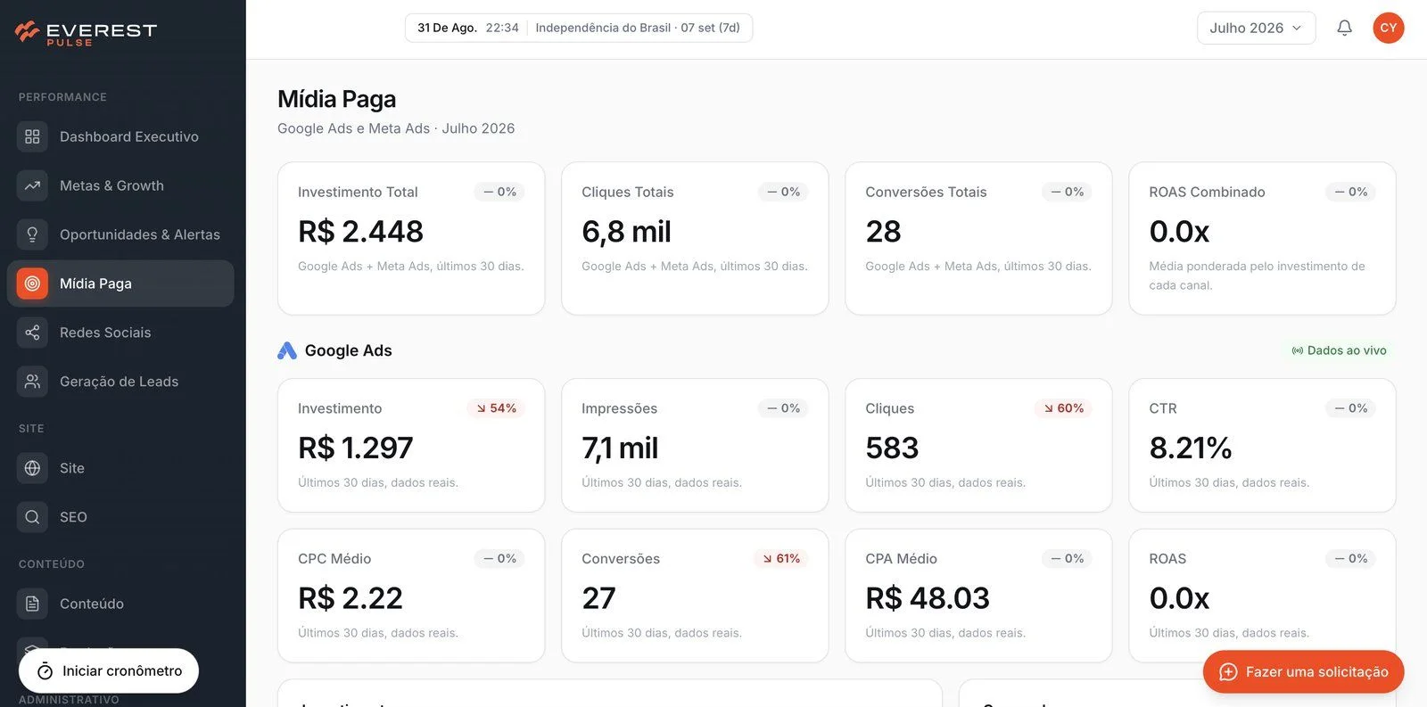Click the Everest Pulse logo
The height and width of the screenshot is (707, 1427).
(86, 33)
